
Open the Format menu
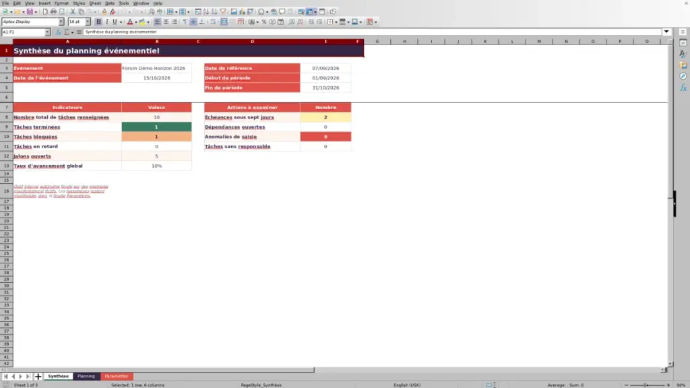point(61,3)
